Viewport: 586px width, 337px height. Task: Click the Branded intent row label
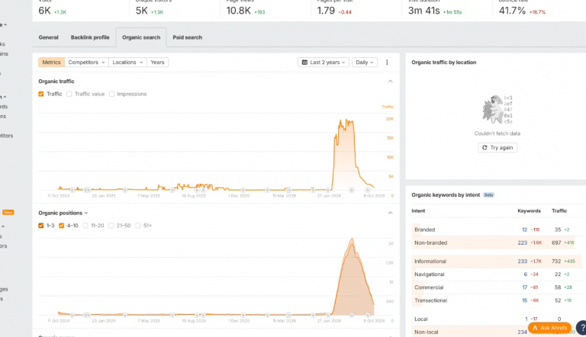coord(424,229)
